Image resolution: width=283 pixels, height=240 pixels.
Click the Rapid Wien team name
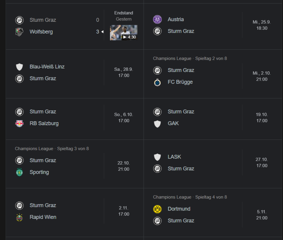click(x=43, y=217)
